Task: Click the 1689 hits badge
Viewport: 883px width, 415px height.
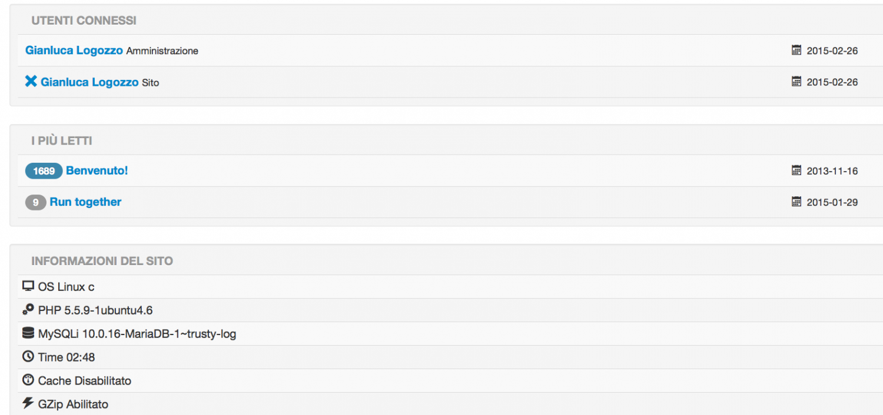Action: (x=44, y=171)
